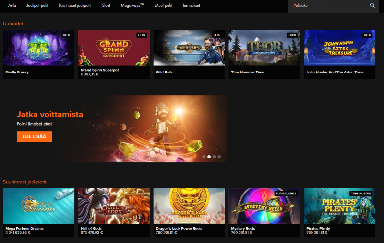Click Mystery Reels title text
Screen dimensions: 384x243
(243, 228)
